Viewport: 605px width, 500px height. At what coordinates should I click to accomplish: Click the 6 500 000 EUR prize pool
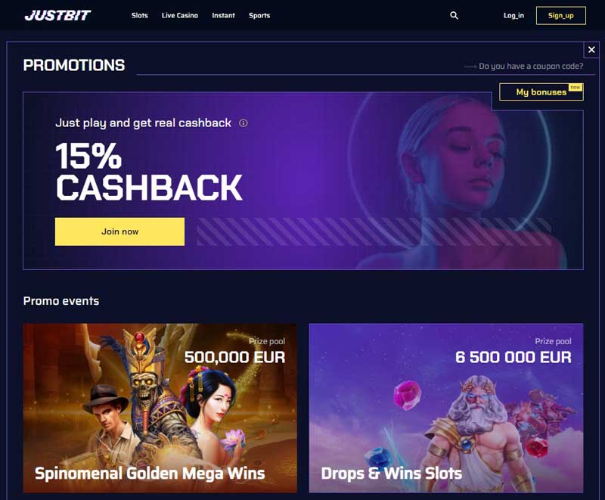513,357
